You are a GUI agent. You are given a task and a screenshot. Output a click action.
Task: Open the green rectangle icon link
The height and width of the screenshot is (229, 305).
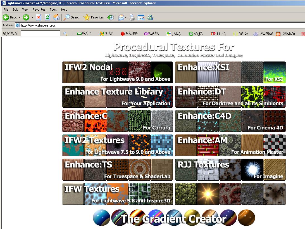click(84, 34)
